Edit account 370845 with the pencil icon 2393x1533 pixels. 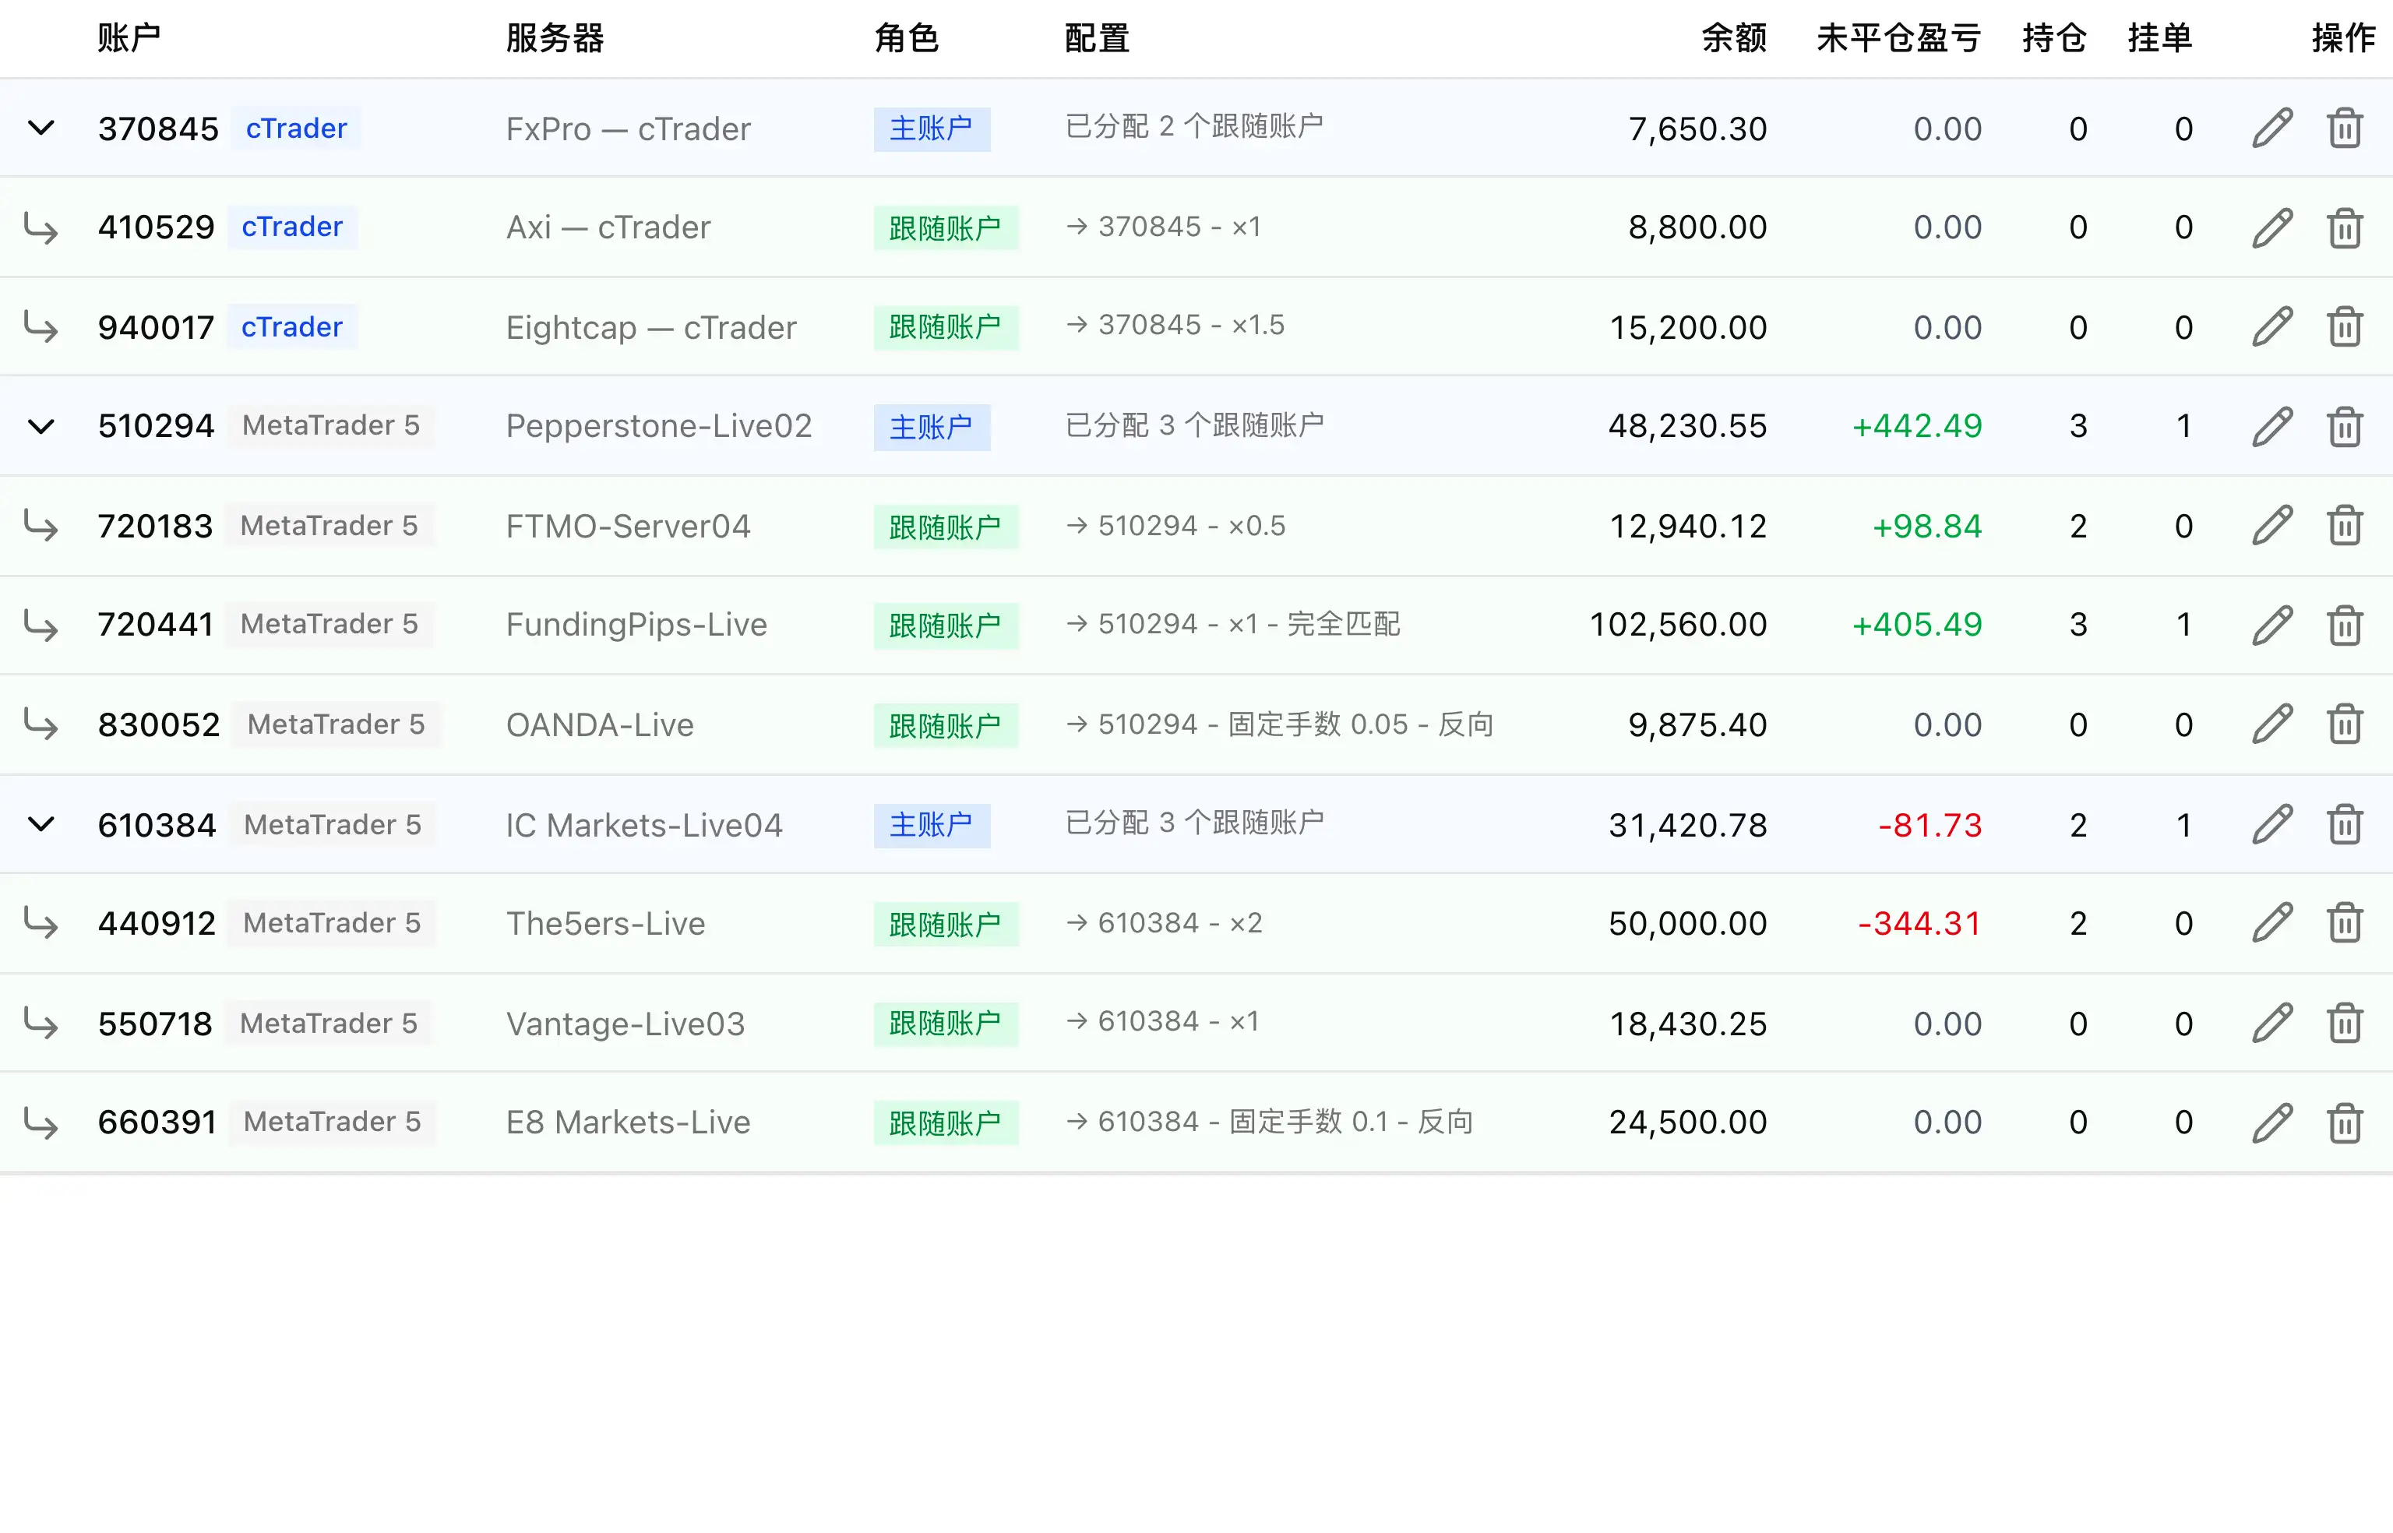[x=2272, y=129]
